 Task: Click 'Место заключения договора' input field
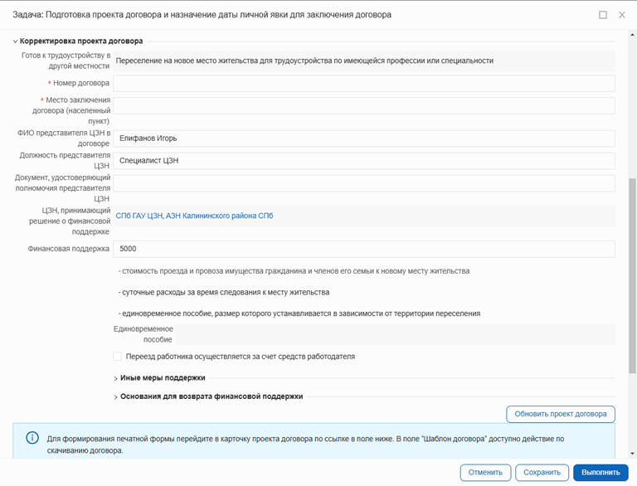pos(363,105)
